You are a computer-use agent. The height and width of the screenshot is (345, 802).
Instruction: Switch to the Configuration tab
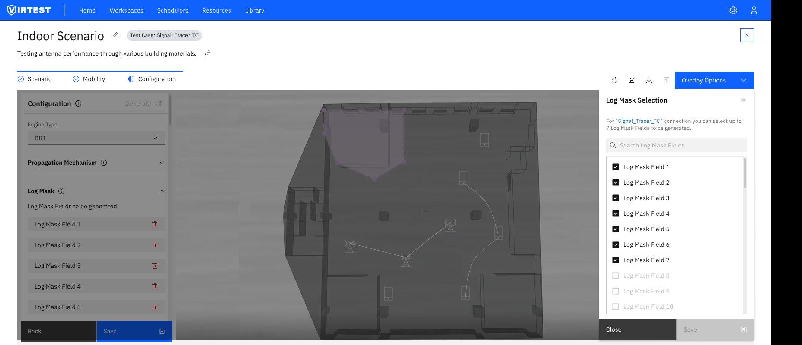[x=152, y=79]
